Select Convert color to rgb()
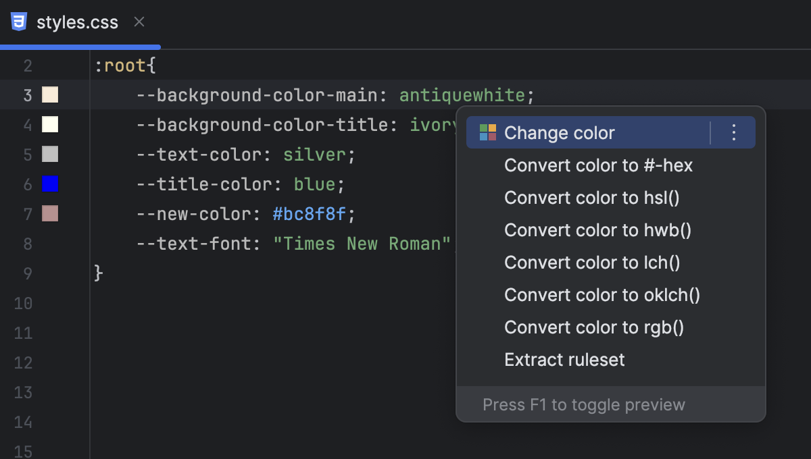Screen dimensions: 811x459 point(594,327)
